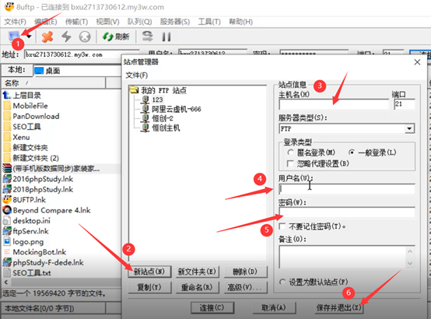431x319 pixels.
Task: Click the 用户名(U) input field
Action: [347, 189]
